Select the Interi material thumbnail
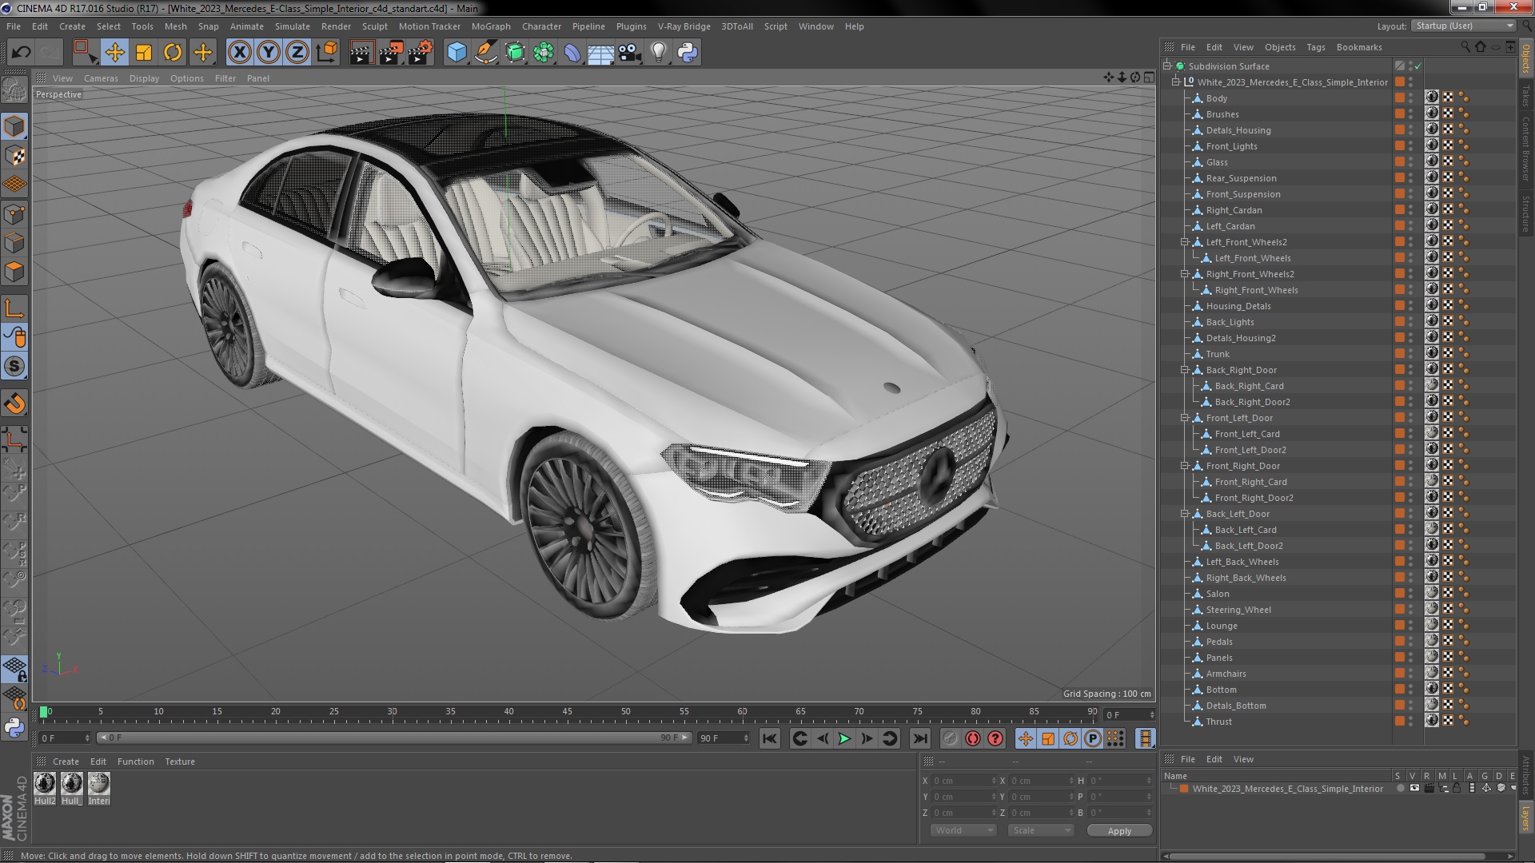 [x=98, y=788]
